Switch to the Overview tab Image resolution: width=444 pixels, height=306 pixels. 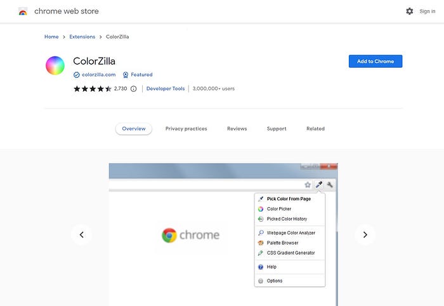pyautogui.click(x=134, y=129)
